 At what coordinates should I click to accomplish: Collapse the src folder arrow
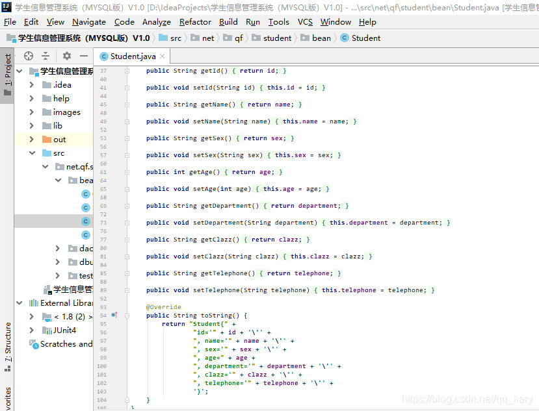[33, 153]
